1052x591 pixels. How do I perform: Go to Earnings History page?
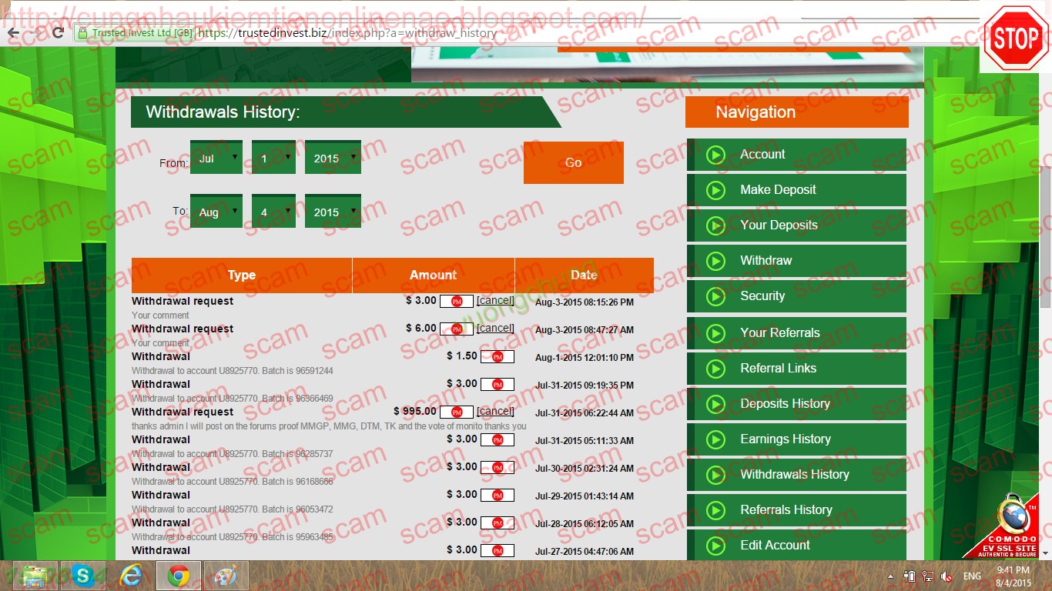pyautogui.click(x=785, y=439)
